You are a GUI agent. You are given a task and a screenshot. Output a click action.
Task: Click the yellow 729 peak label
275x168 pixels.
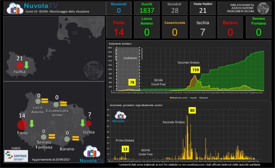pos(196,69)
